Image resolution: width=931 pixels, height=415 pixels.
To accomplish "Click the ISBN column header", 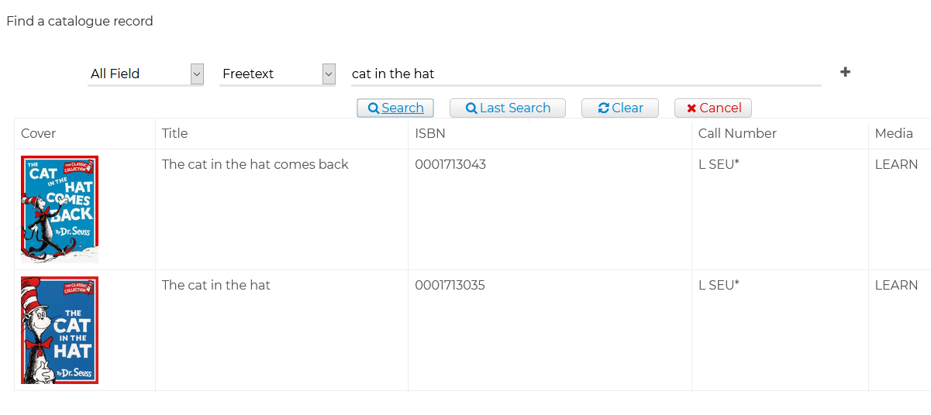I will click(x=430, y=133).
